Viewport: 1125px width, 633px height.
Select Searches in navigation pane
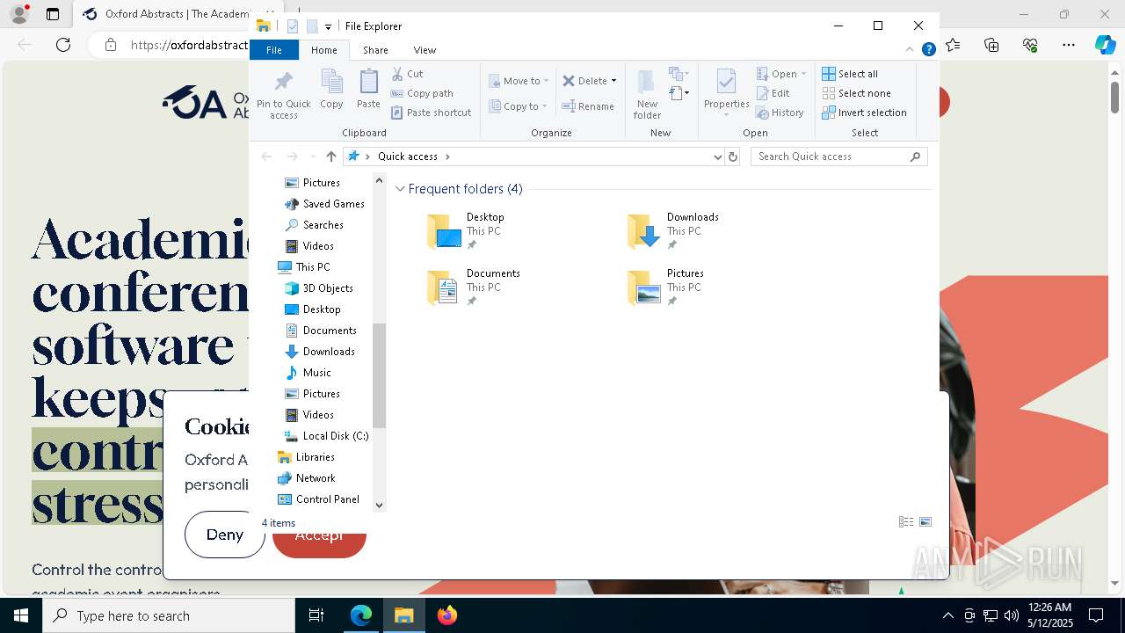[x=315, y=225]
